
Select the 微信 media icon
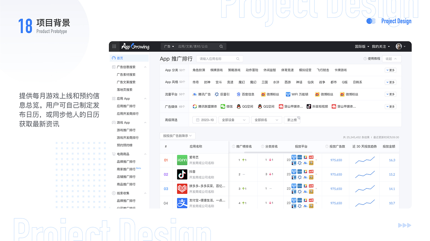tap(223, 106)
